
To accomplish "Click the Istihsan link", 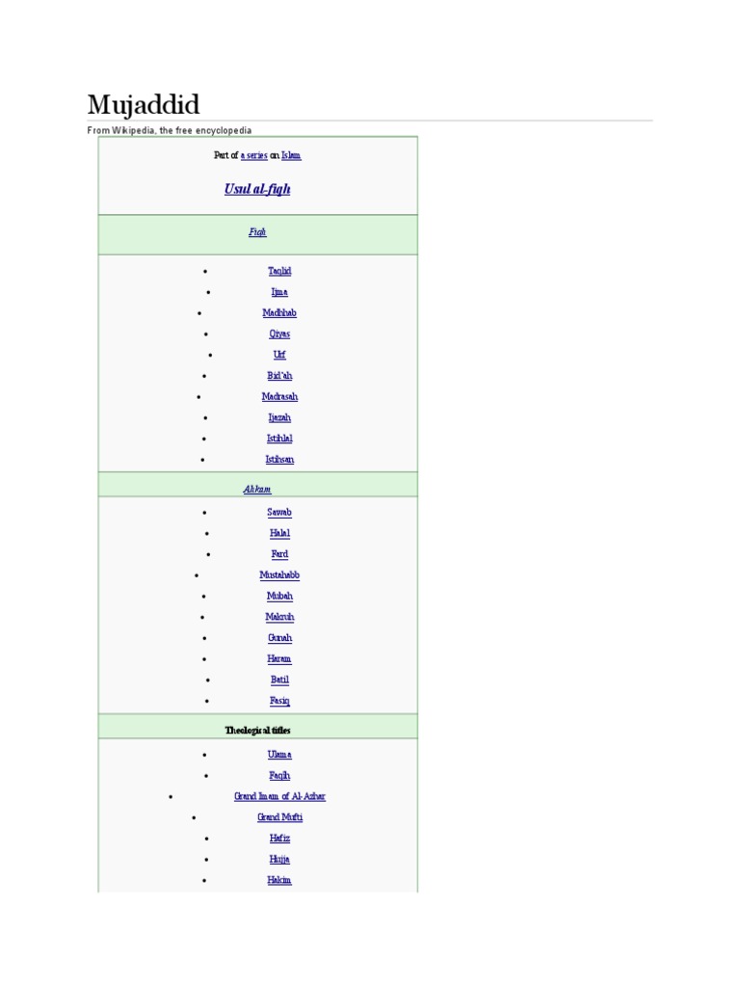I will click(279, 460).
